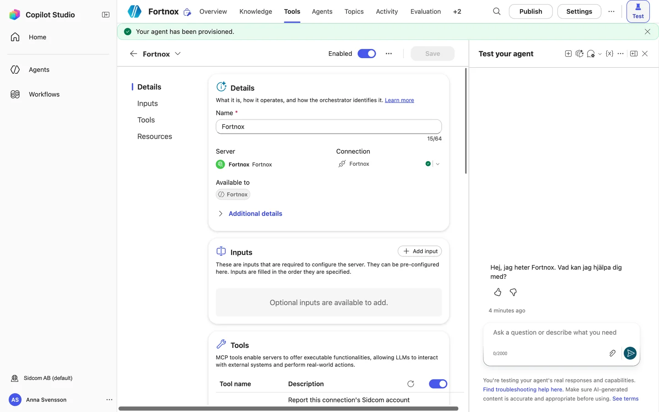Toggle the all-tools switch in Tools table header
This screenshot has height=412, width=659.
coord(438,384)
